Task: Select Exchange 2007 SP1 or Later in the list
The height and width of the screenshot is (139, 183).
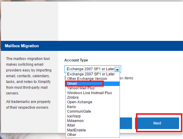Action: pyautogui.click(x=93, y=74)
